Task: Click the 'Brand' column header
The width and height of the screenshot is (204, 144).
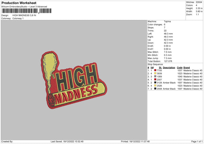Action: pos(187,68)
